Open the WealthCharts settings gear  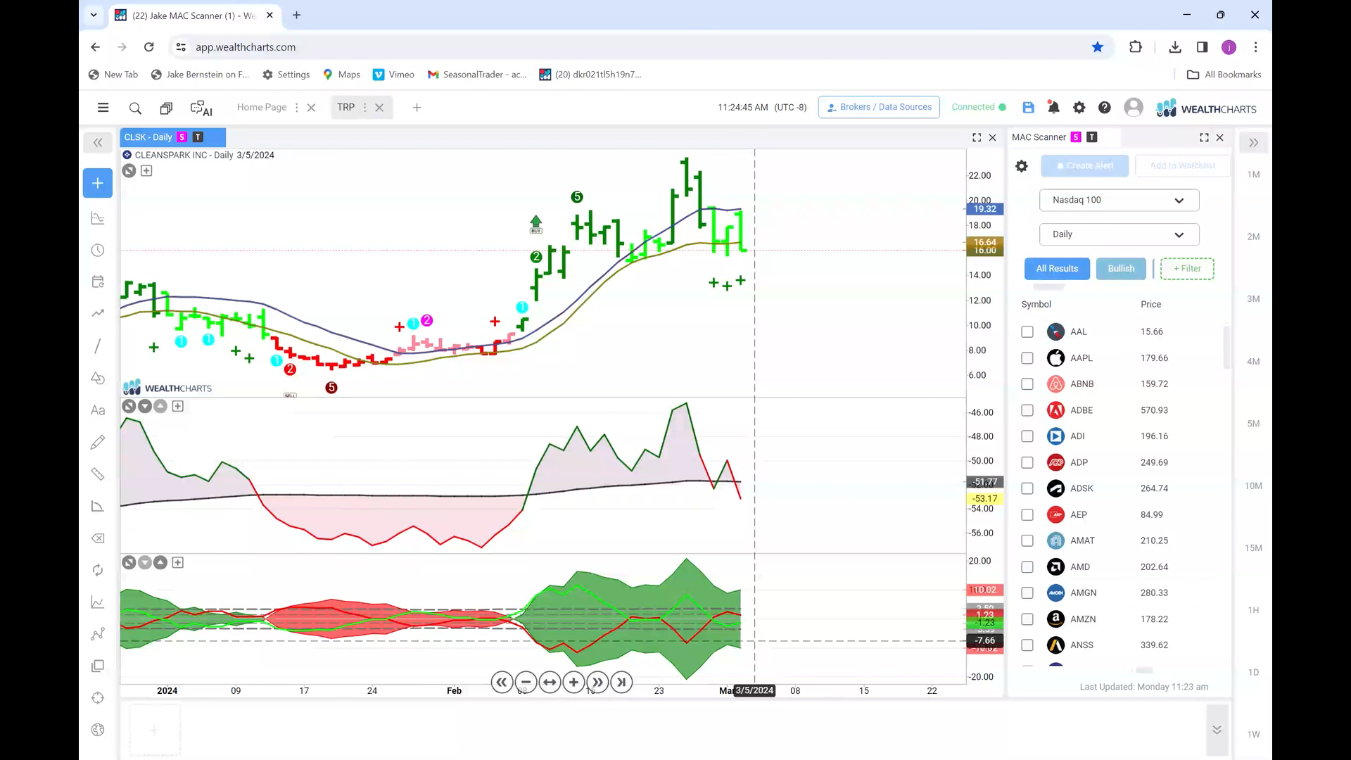click(x=1079, y=108)
